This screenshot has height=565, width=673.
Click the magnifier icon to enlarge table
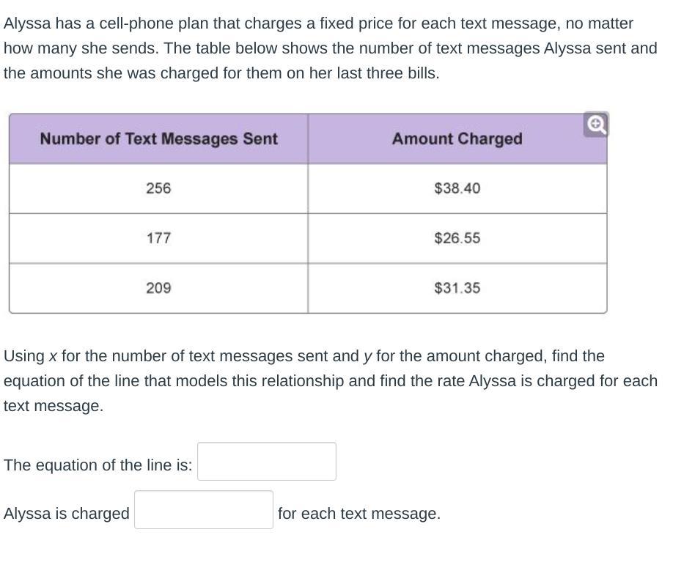click(x=595, y=125)
